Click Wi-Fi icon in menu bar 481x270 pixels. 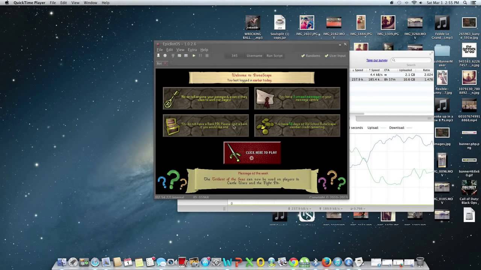(x=414, y=3)
